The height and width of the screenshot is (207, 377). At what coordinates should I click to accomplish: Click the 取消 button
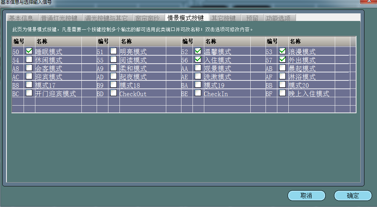[x=306, y=196]
